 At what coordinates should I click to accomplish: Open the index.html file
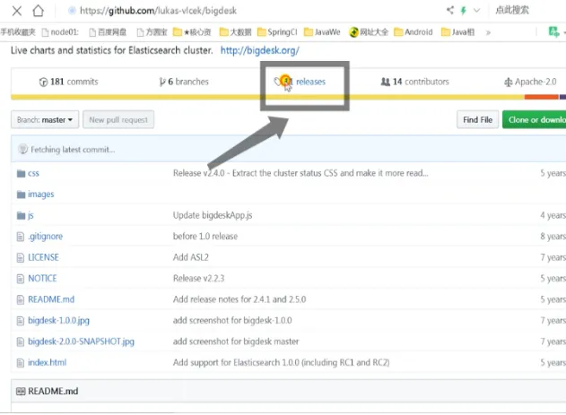pyautogui.click(x=47, y=362)
